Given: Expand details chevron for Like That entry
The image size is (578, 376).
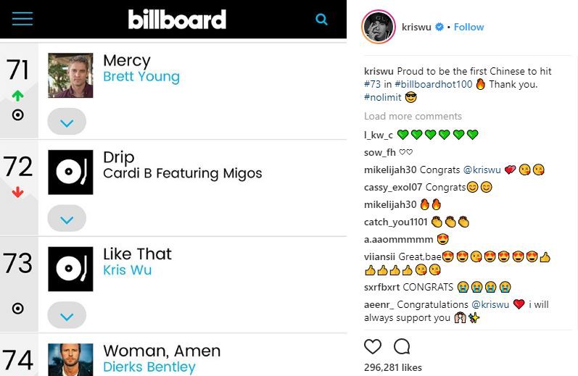Looking at the screenshot, I should 67,315.
